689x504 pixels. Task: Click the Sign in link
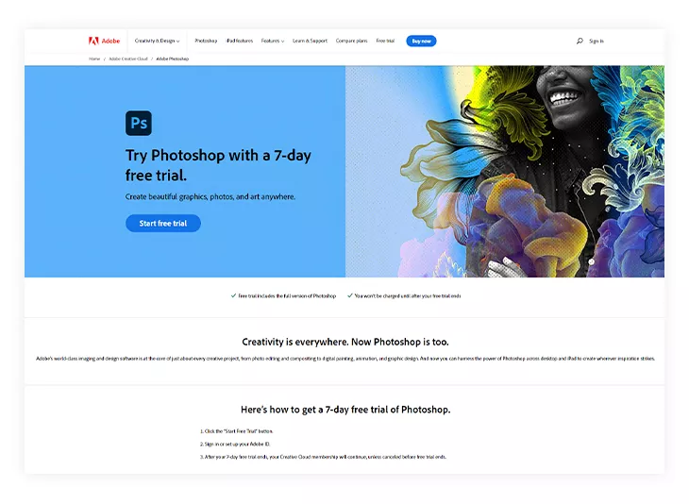click(597, 41)
